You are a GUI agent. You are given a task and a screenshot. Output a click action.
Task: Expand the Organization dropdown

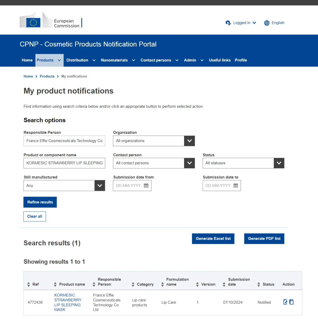pos(189,141)
